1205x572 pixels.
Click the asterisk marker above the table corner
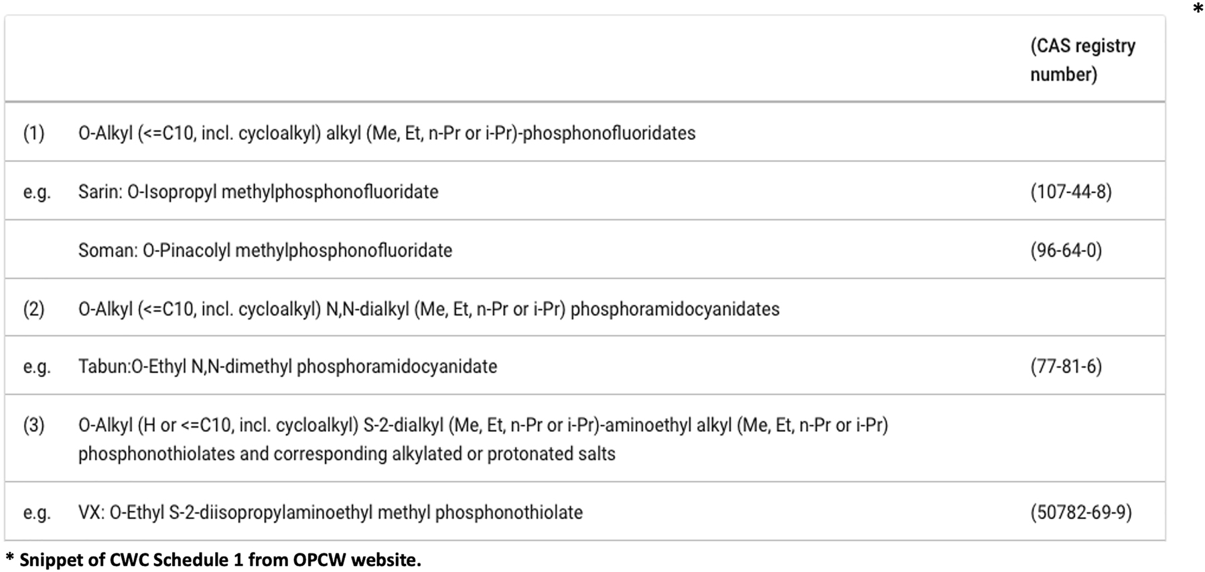click(x=1198, y=9)
